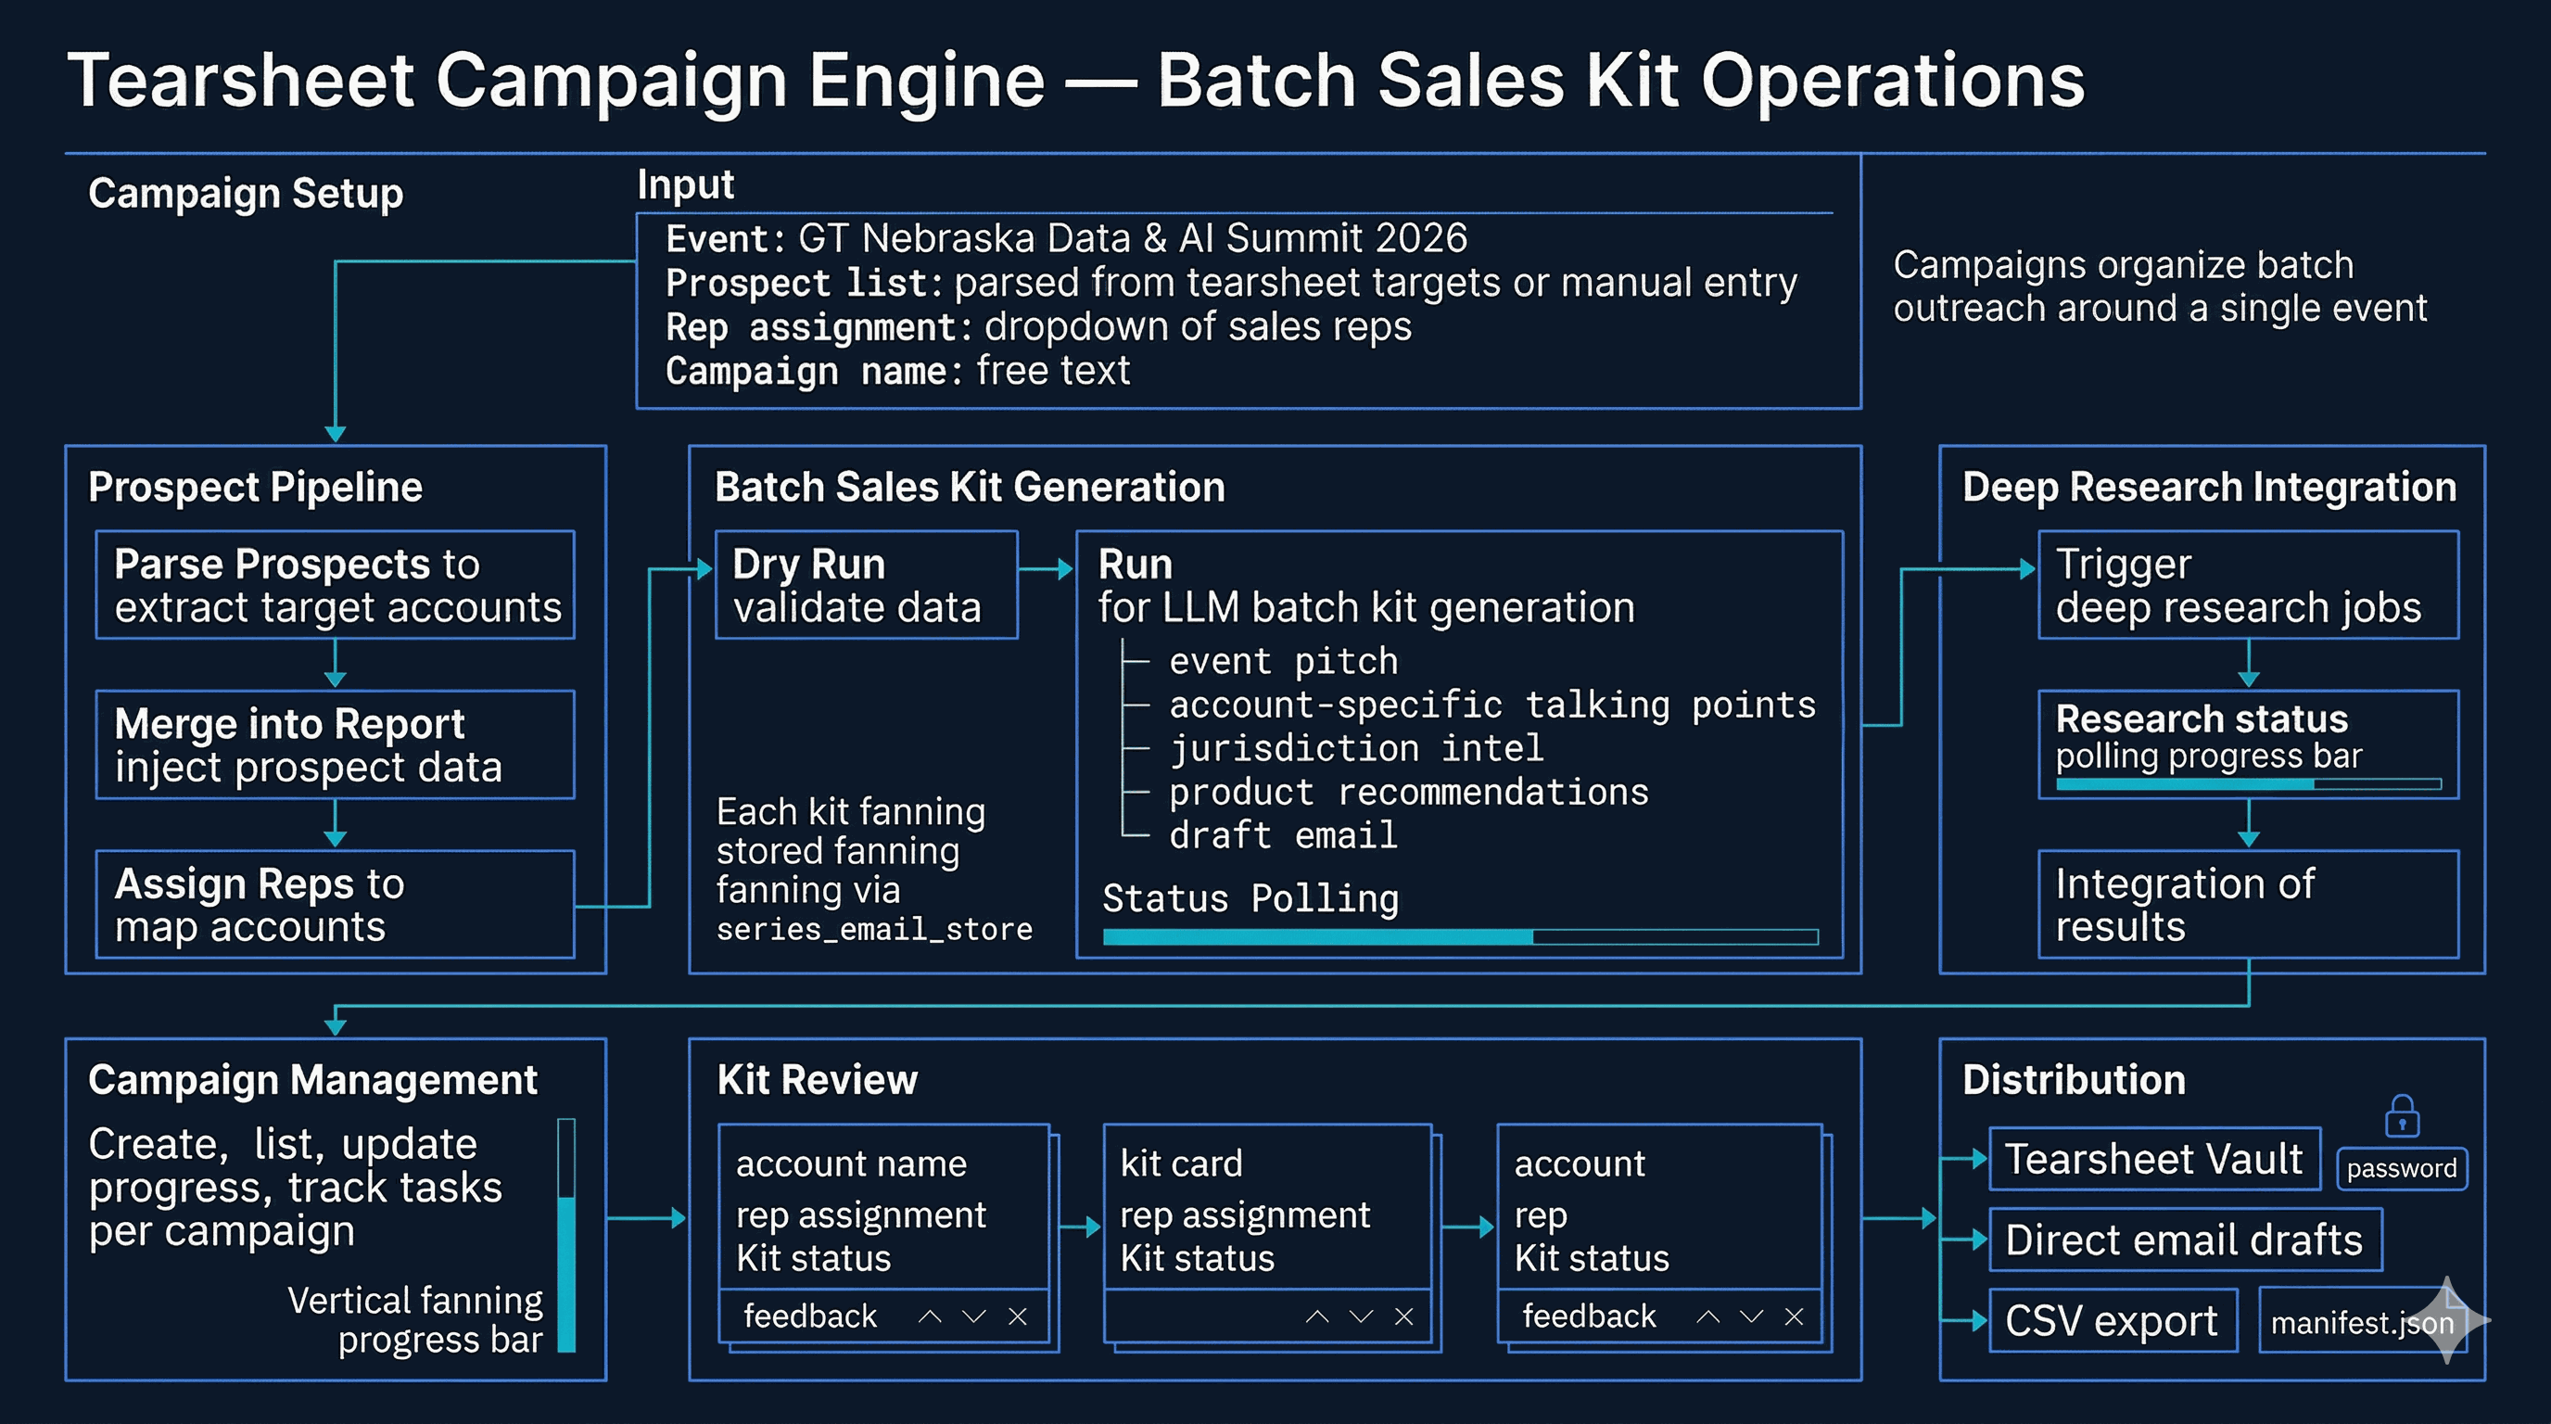
Task: Click down chevron in kit card
Action: [1362, 1316]
